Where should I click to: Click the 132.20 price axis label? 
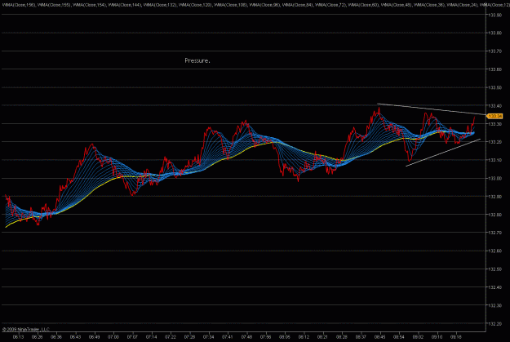pyautogui.click(x=495, y=324)
